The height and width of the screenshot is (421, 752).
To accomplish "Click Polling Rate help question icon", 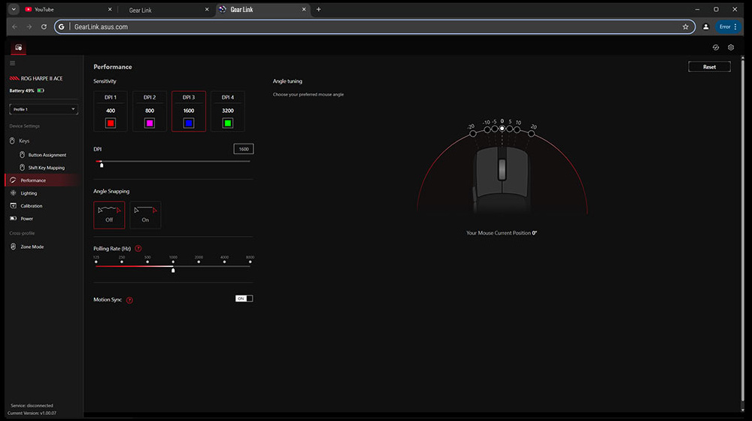I will click(x=138, y=248).
